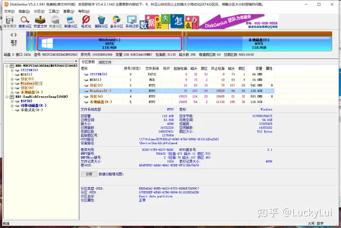Collapse the HD0 disk tree node
The width and height of the screenshot is (341, 228).
(6, 66)
